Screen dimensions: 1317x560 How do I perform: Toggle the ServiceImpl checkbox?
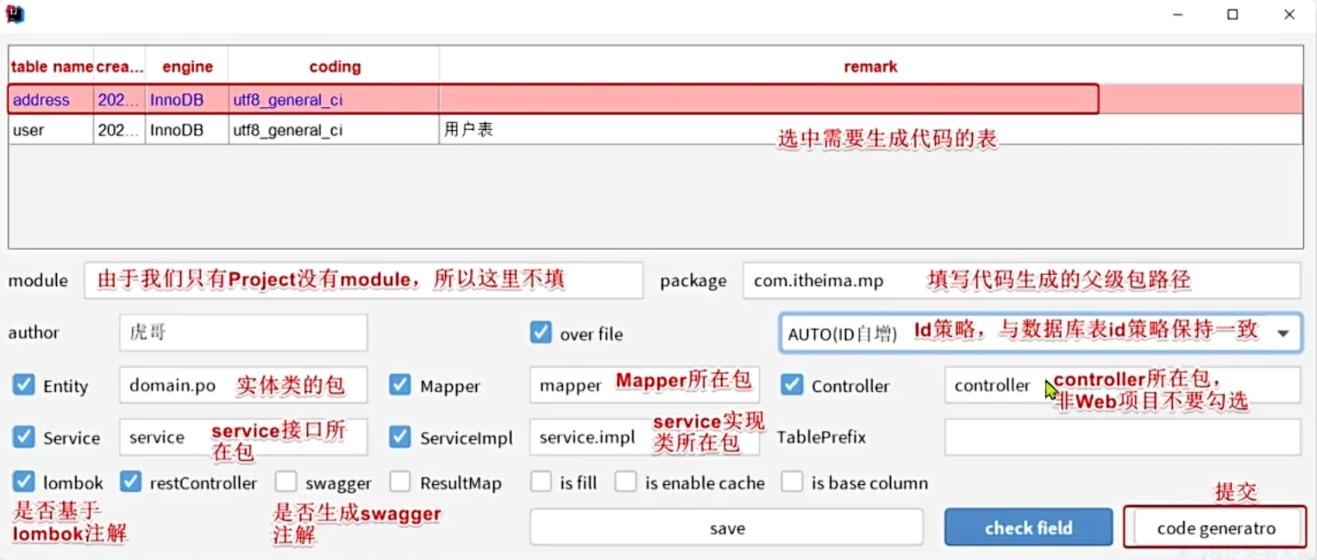(x=399, y=437)
